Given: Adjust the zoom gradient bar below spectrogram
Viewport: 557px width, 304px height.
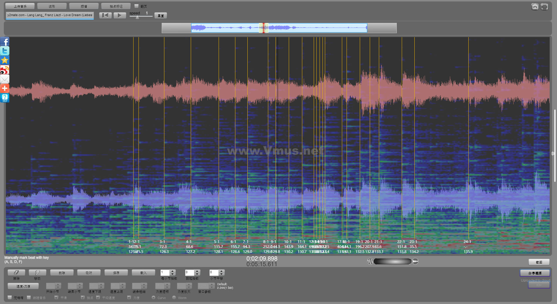Looking at the screenshot, I should (393, 261).
